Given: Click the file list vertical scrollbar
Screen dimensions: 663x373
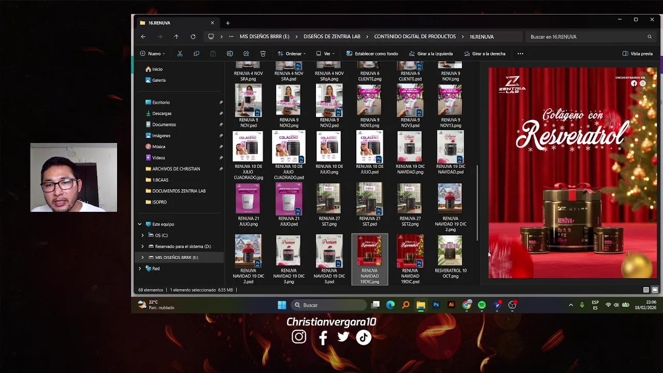Looking at the screenshot, I should click(478, 202).
